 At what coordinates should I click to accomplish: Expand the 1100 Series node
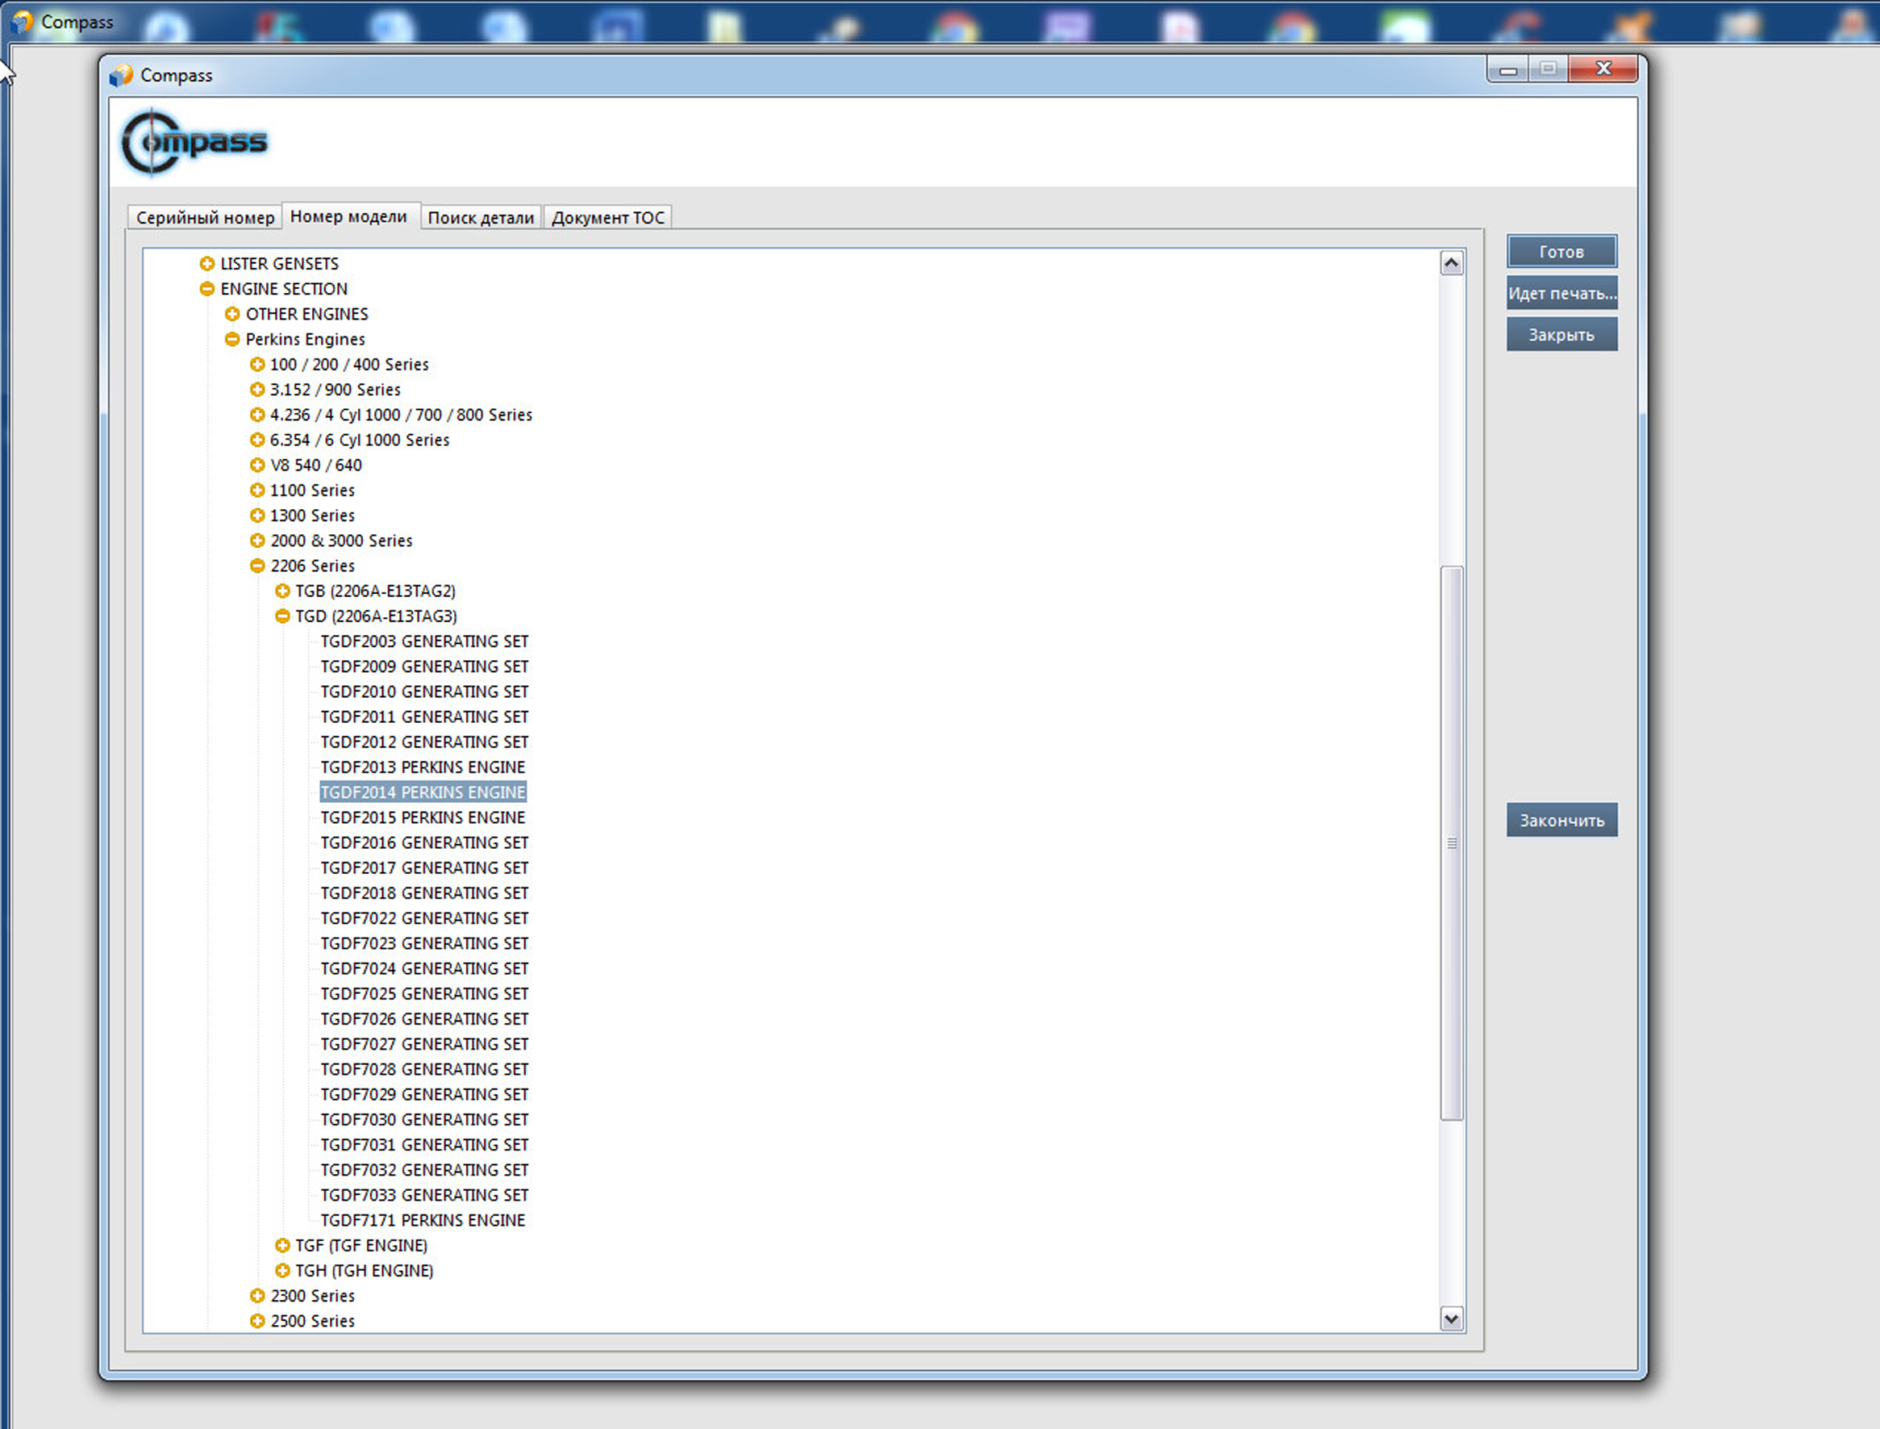[256, 490]
